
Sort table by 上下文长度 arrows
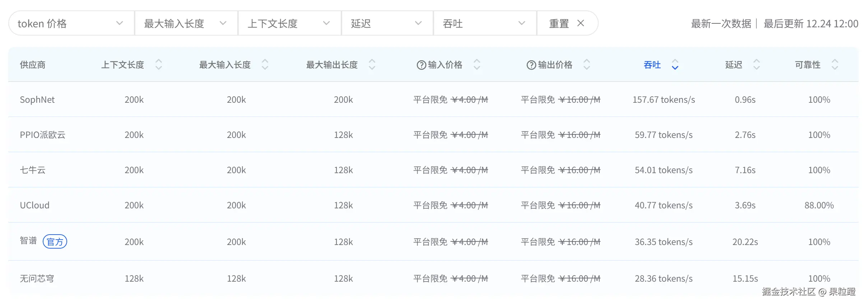pos(158,65)
